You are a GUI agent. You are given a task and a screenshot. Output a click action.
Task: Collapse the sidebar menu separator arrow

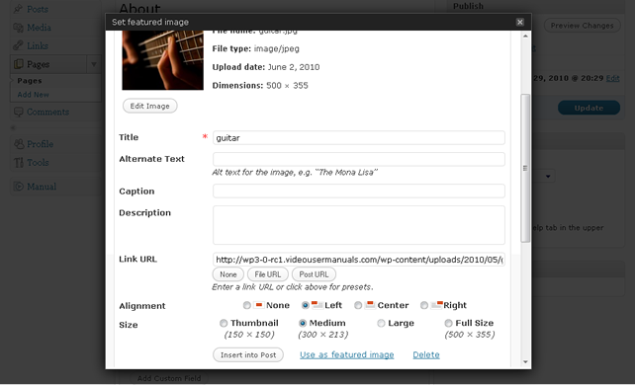[x=13, y=127]
